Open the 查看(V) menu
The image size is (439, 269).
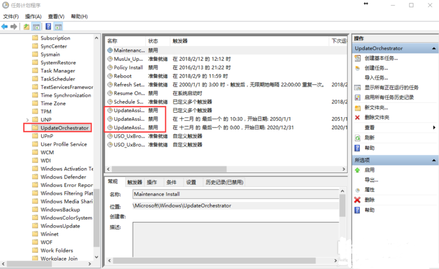coord(56,17)
